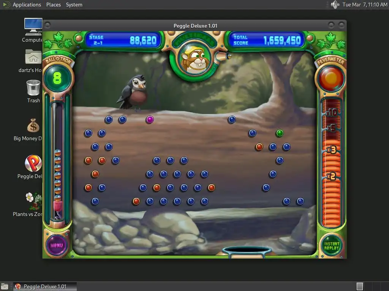Click the orange peg left of the green peg's row below
The height and width of the screenshot is (291, 389).
coord(259,147)
